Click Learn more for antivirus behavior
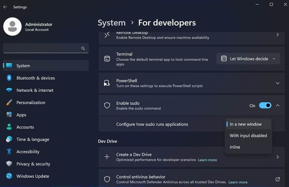The height and width of the screenshot is (187, 289). pyautogui.click(x=238, y=182)
